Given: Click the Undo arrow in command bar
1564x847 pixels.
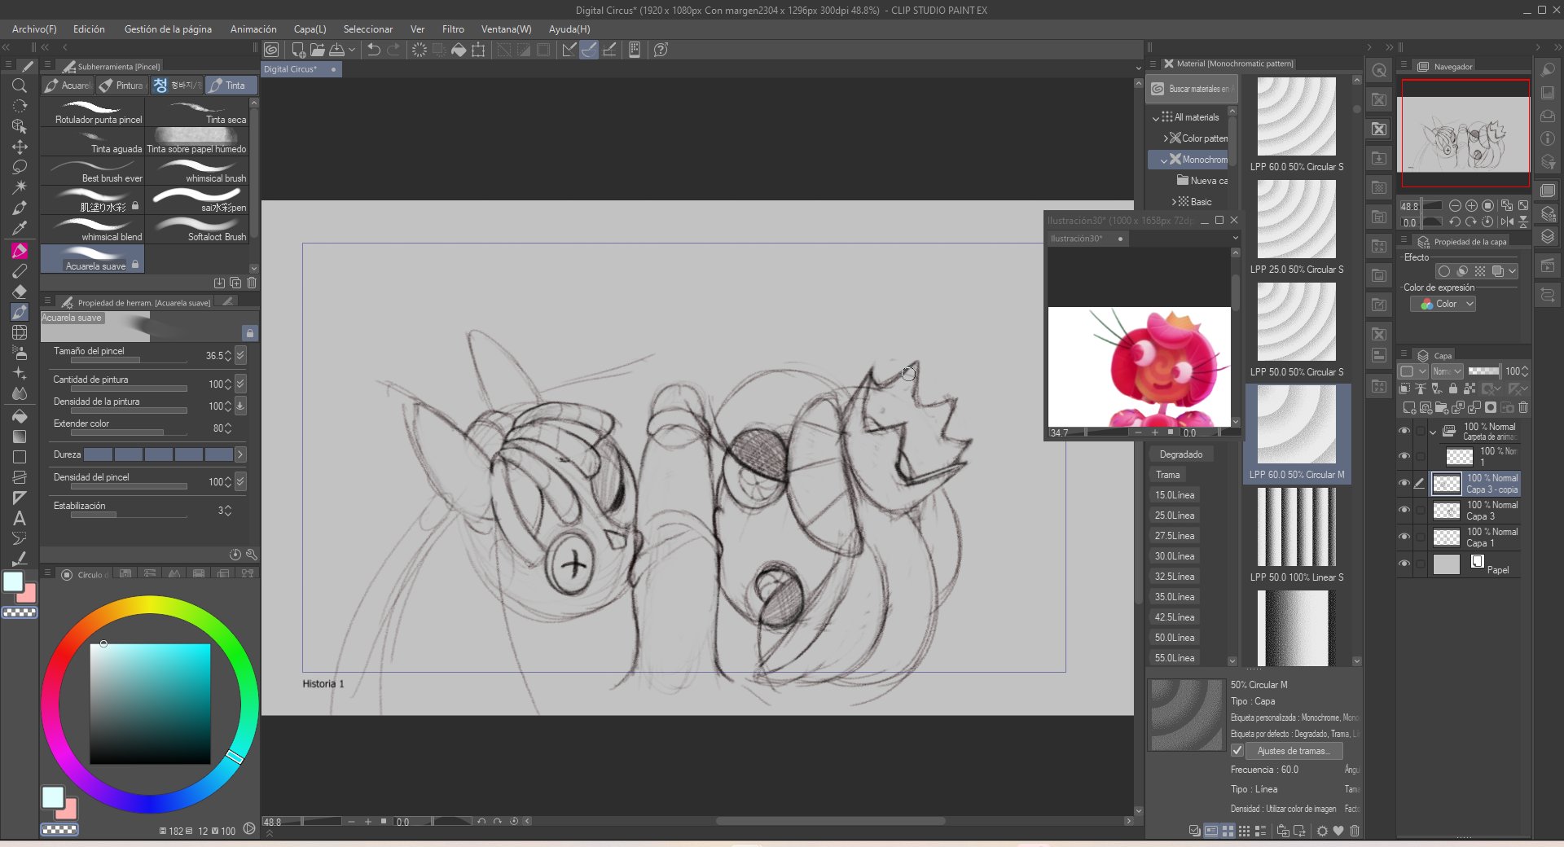Looking at the screenshot, I should 374,50.
